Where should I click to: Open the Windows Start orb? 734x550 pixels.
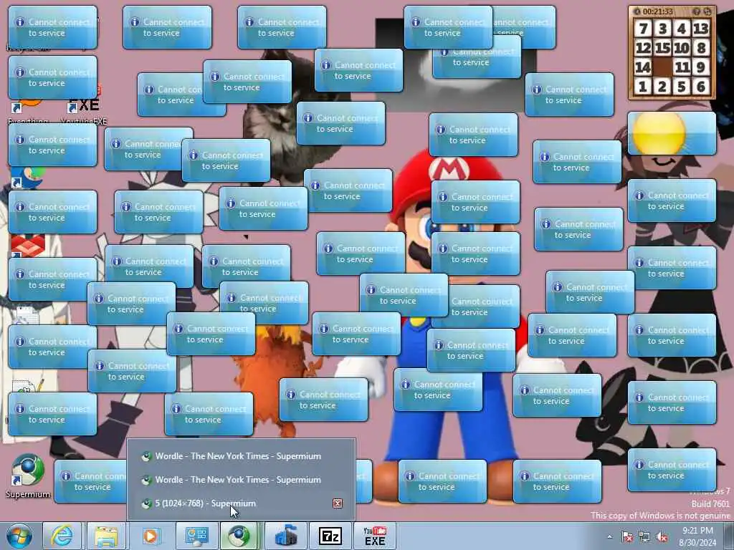(19, 536)
